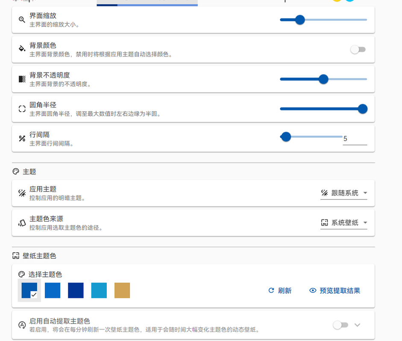
Task: Click the wallpaper icon next to 壁纸主题色
Action: click(x=16, y=256)
